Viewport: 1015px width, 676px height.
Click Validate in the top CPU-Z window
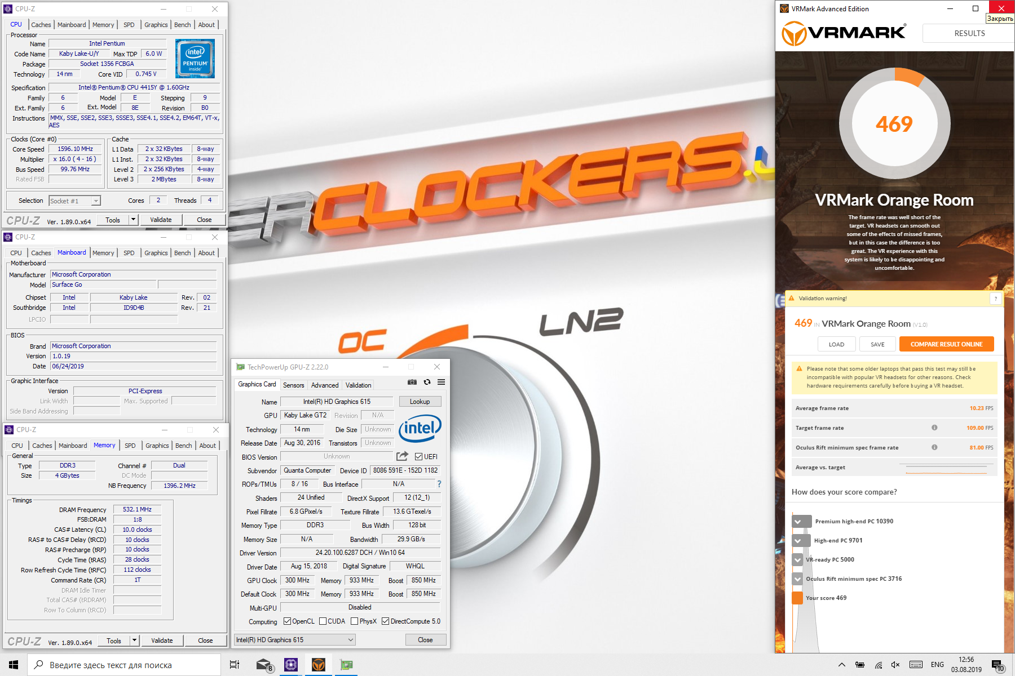[x=161, y=220]
